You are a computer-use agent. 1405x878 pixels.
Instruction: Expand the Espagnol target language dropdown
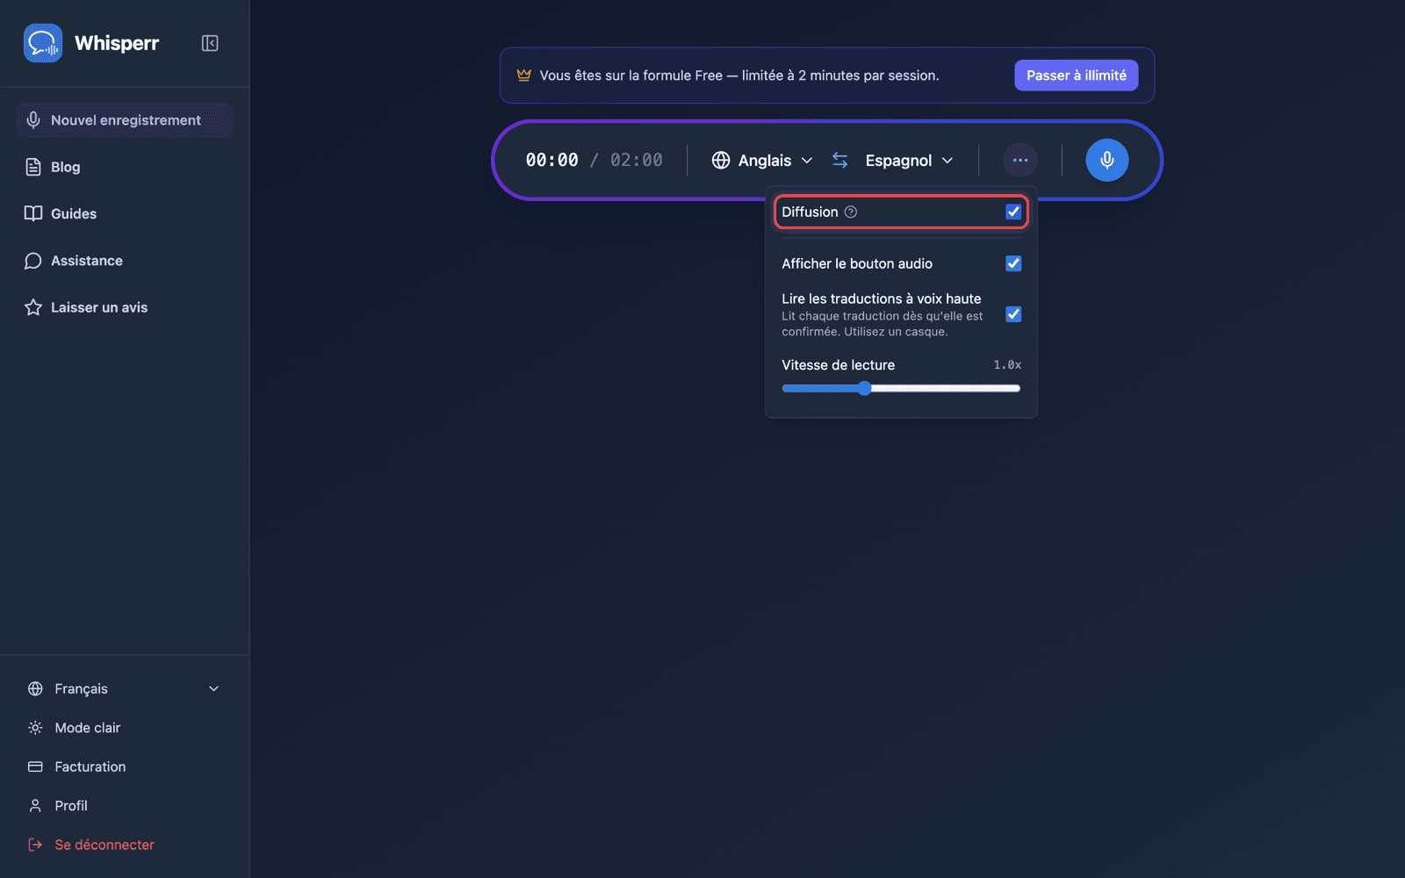tap(909, 161)
